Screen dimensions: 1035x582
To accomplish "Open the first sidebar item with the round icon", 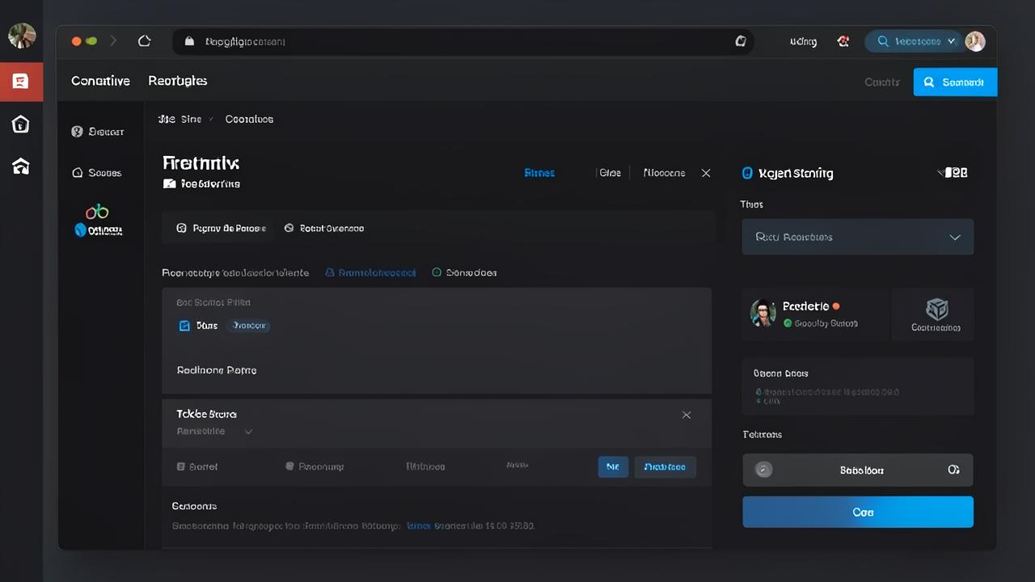I will pos(97,131).
